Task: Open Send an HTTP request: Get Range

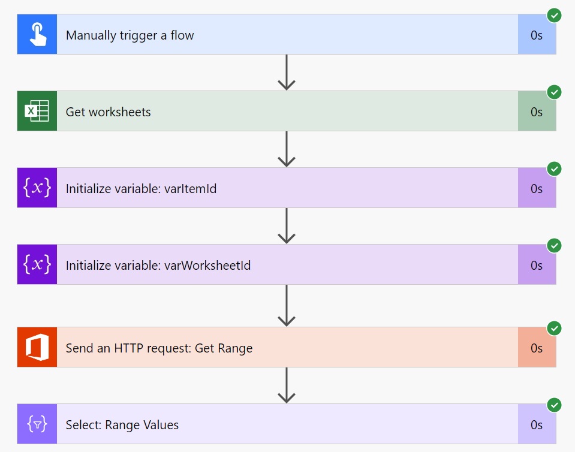Action: 287,347
